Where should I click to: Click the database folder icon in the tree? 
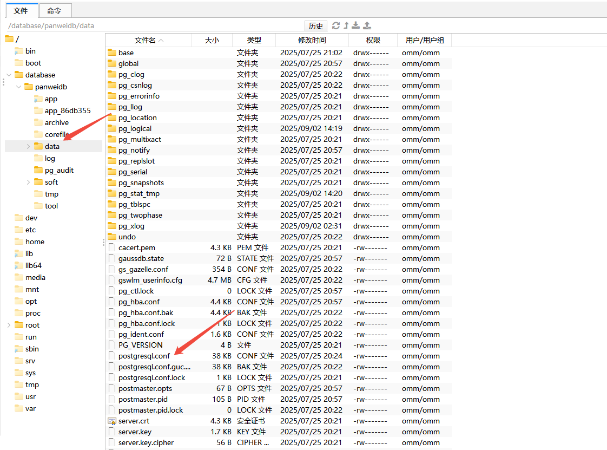[19, 75]
